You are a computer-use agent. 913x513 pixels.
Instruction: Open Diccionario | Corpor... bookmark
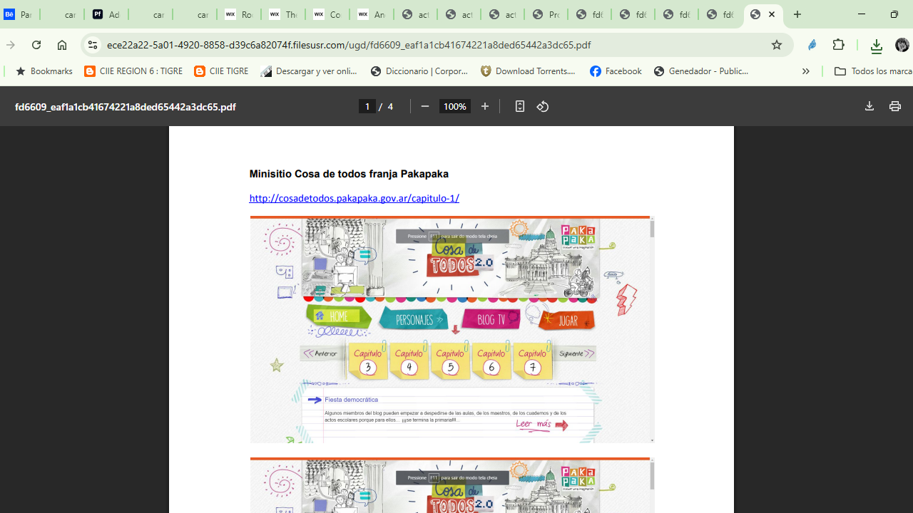point(419,71)
